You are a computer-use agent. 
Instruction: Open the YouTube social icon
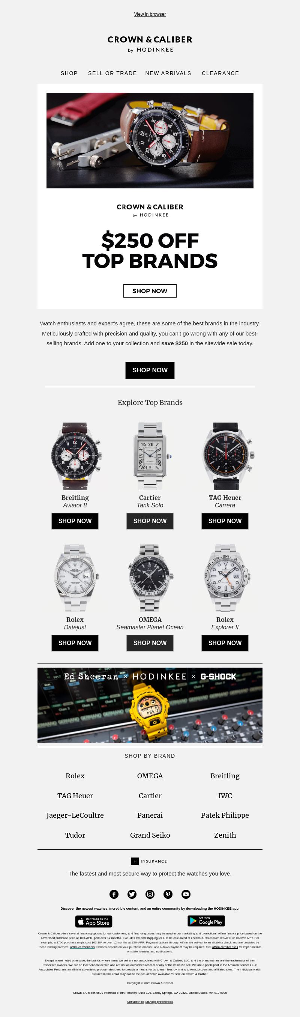point(186,894)
